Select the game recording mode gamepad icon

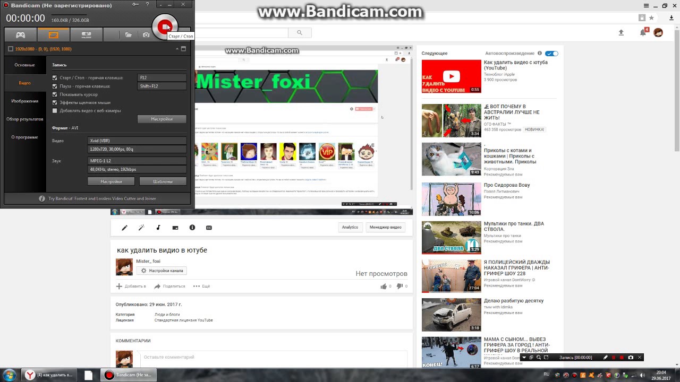pyautogui.click(x=20, y=35)
